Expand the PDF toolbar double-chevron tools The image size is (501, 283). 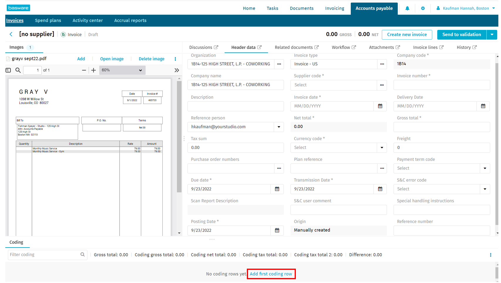176,70
